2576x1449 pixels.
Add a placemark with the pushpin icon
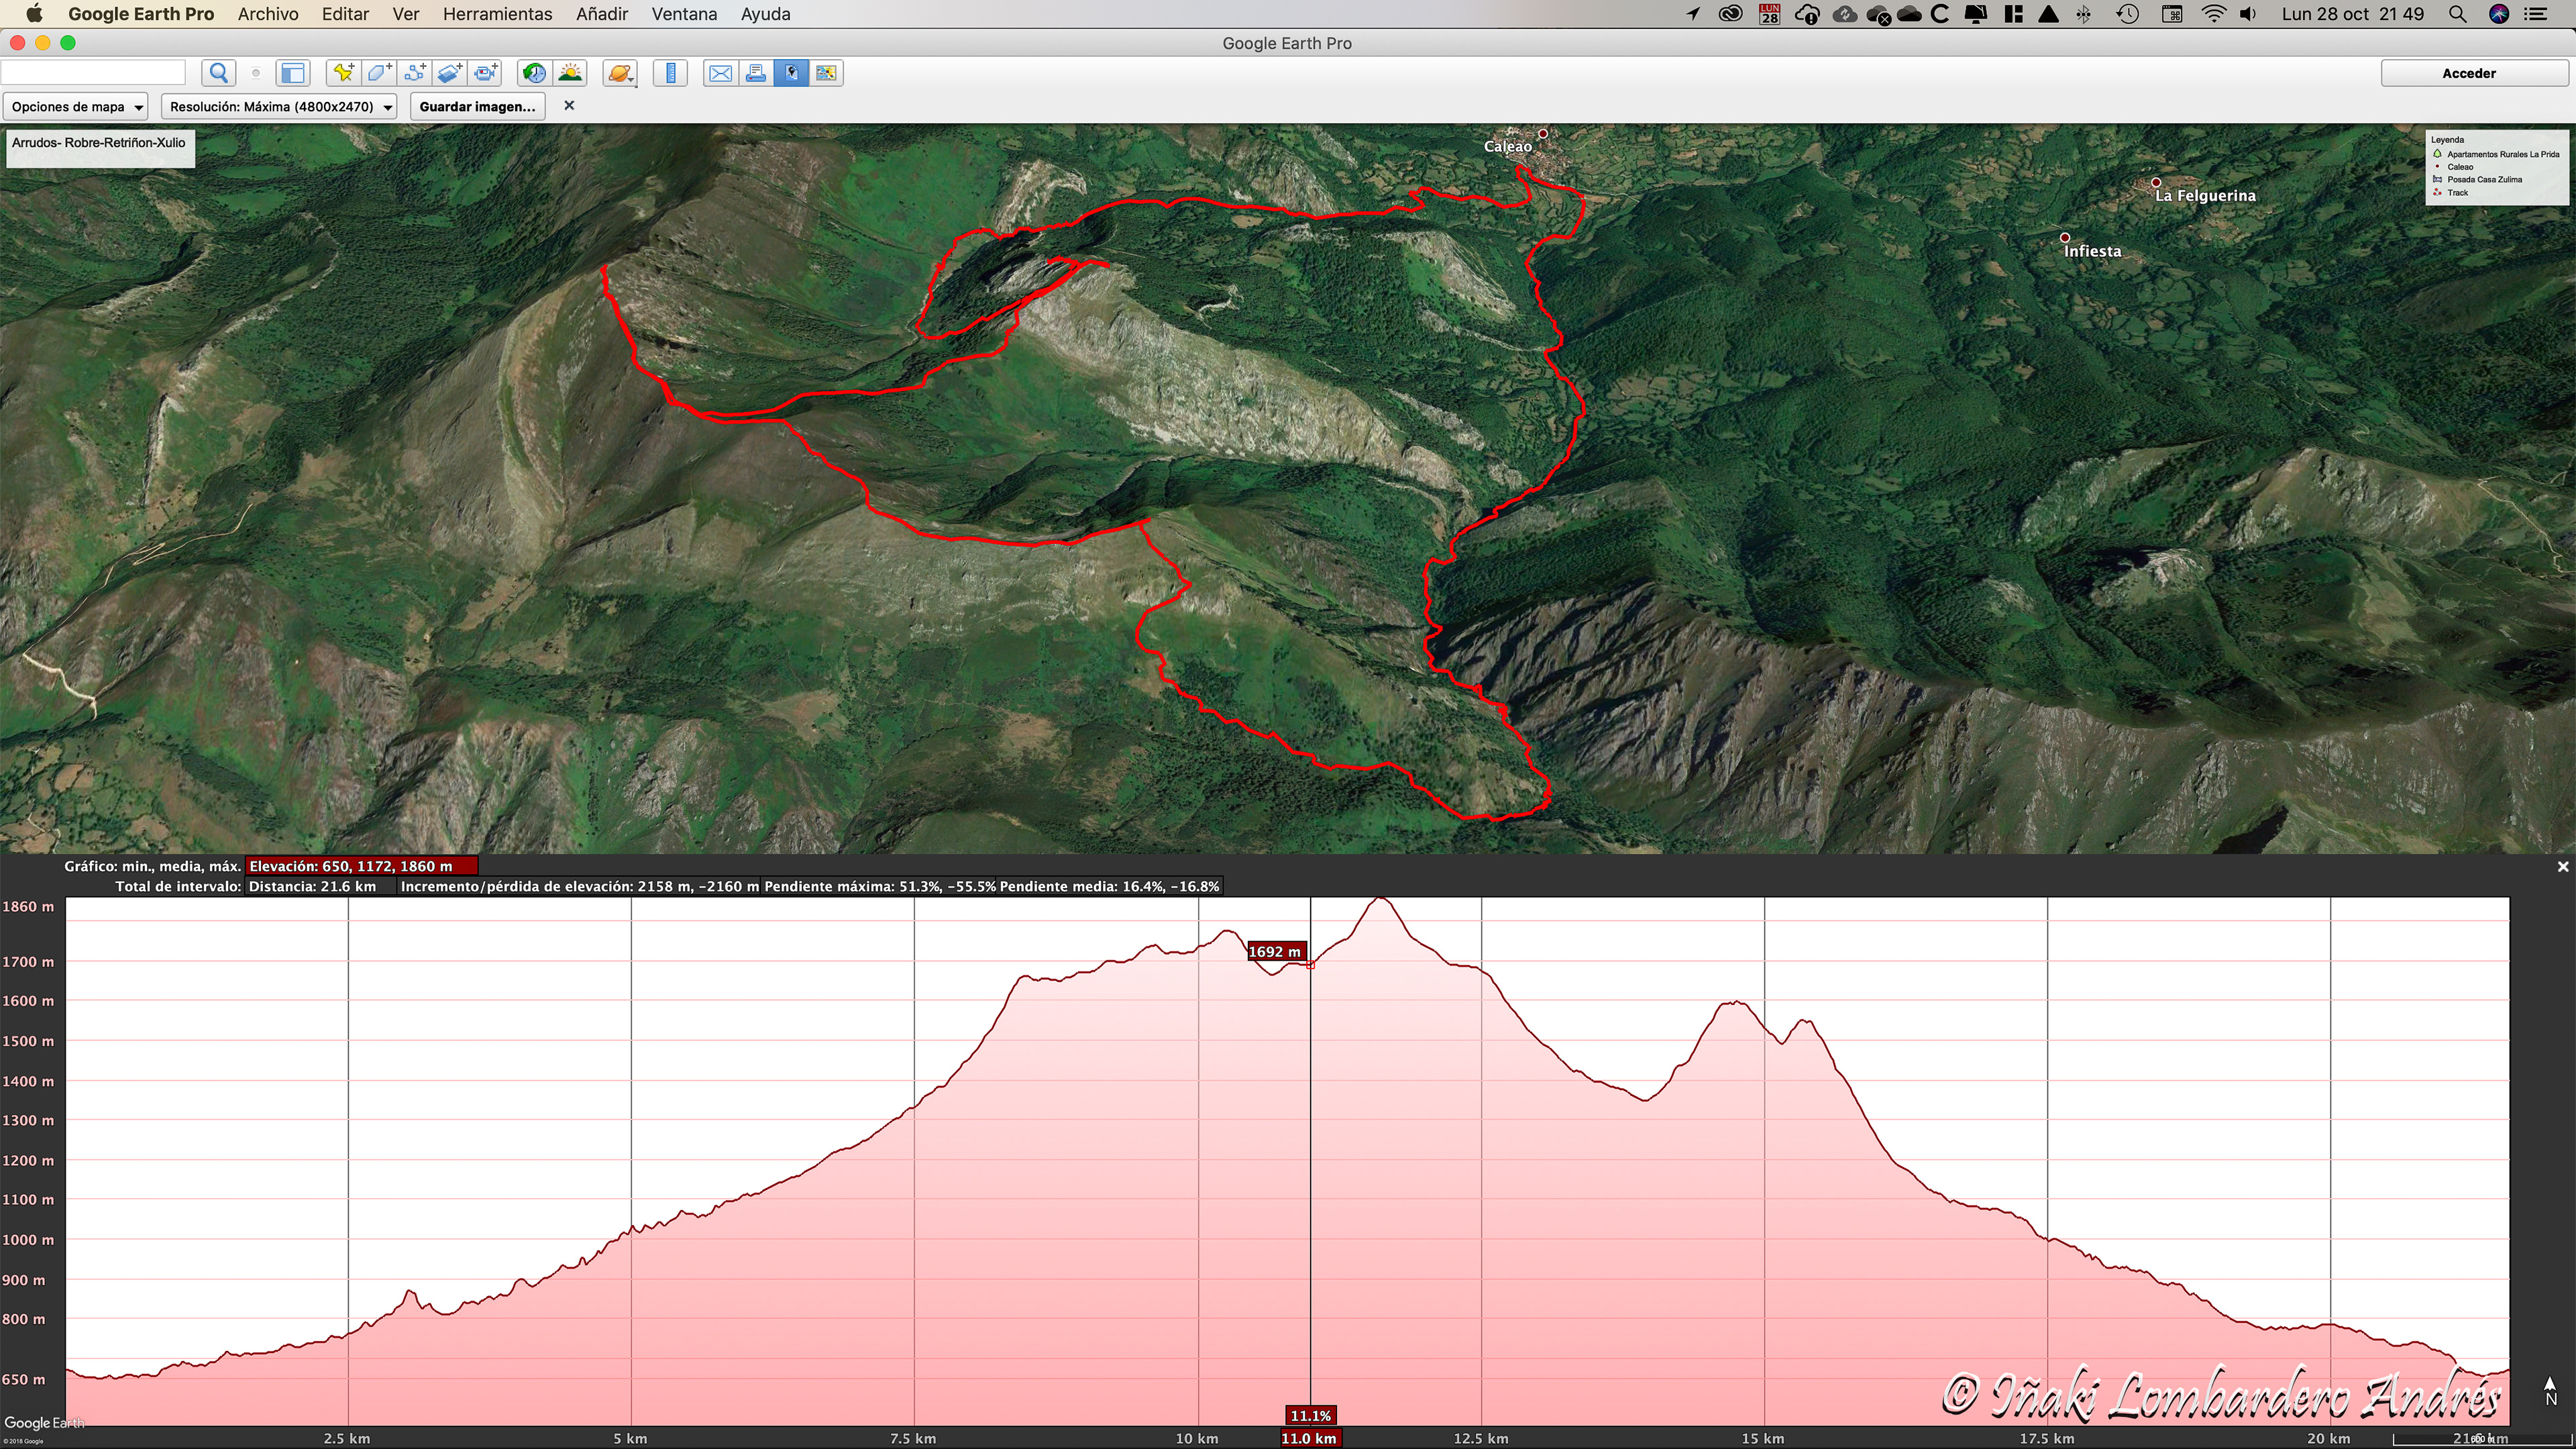click(x=343, y=73)
